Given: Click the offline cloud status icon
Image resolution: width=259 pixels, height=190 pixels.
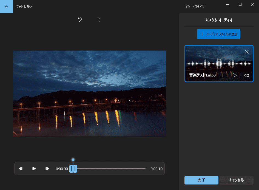Looking at the screenshot, I should coord(188,7).
